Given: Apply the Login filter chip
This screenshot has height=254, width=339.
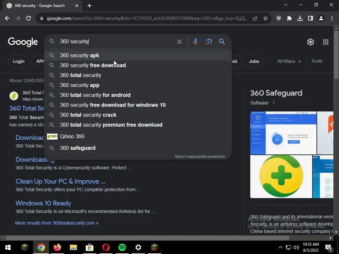Looking at the screenshot, I should pos(19,61).
